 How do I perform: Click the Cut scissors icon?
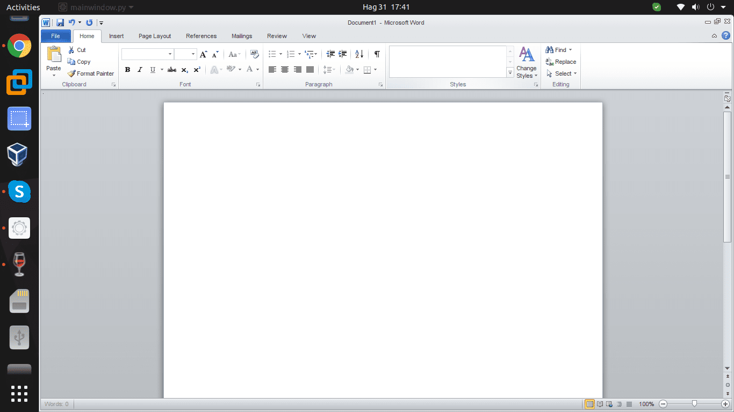click(71, 50)
